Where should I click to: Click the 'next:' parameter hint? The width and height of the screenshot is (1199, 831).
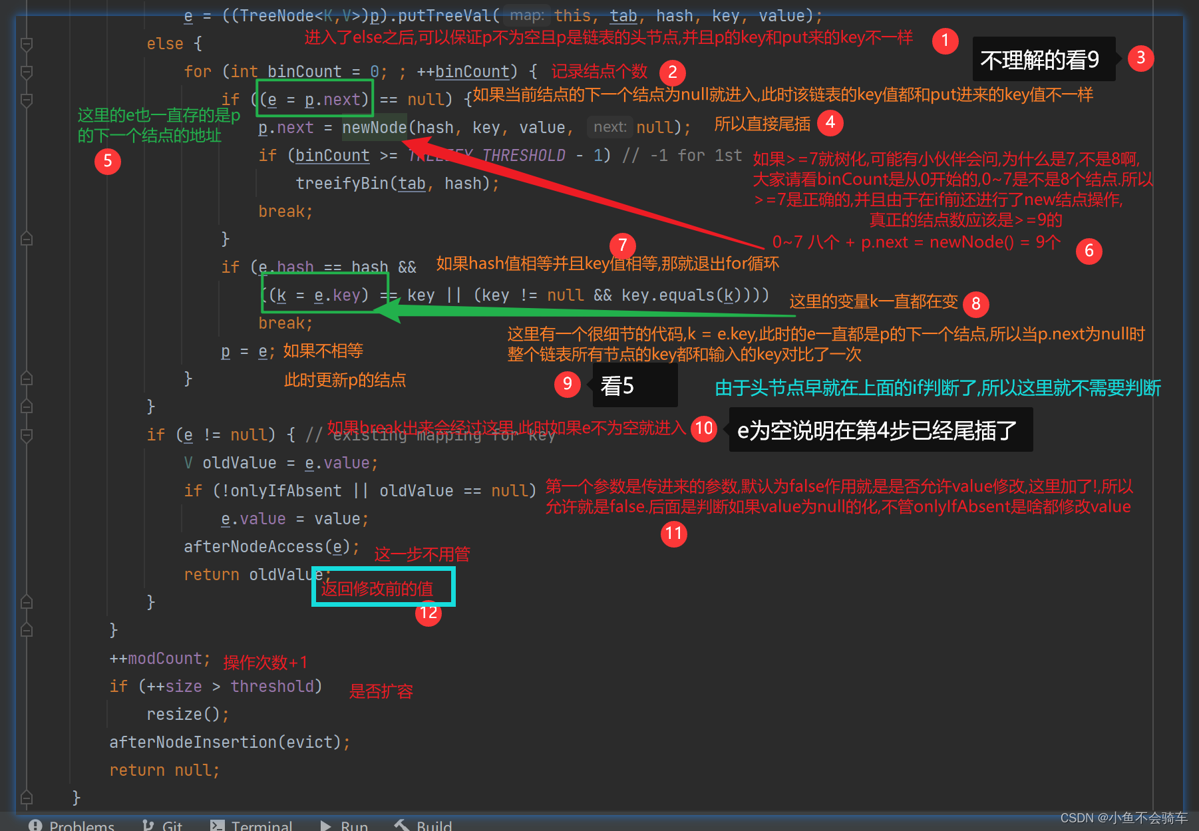pos(610,127)
